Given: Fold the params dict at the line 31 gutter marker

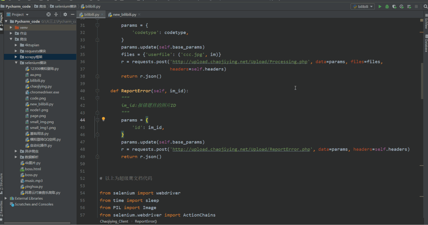Looking at the screenshot, I should (x=97, y=25).
